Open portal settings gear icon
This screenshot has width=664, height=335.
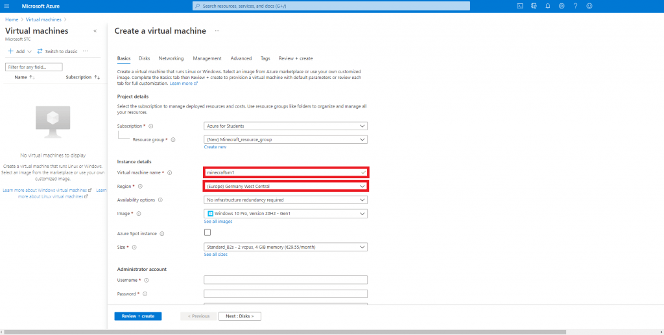click(x=562, y=6)
